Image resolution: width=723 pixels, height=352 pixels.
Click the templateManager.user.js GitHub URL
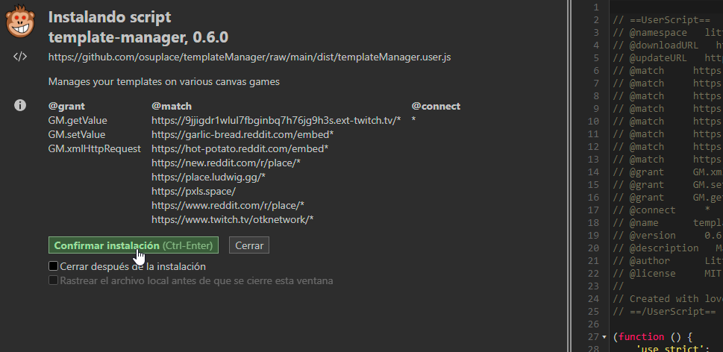pos(249,57)
